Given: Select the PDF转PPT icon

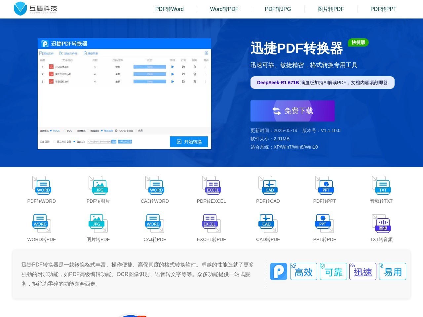Looking at the screenshot, I should tap(325, 185).
